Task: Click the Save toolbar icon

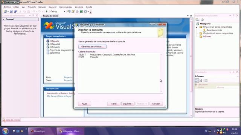Action: [11, 12]
